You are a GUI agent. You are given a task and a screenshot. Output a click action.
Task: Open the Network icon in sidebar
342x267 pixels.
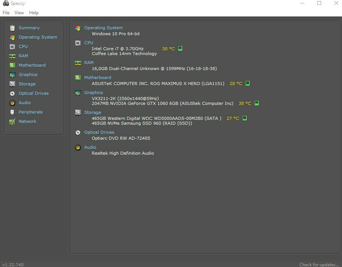pos(12,121)
